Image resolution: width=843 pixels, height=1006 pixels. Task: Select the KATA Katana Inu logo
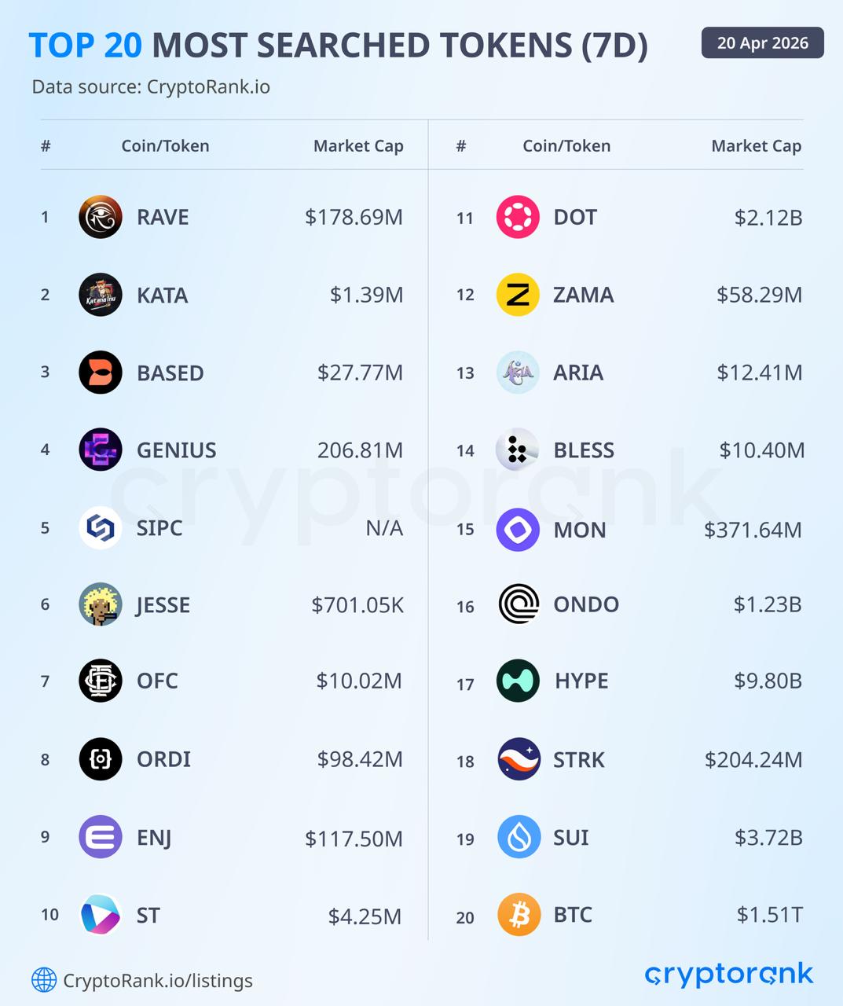point(101,295)
